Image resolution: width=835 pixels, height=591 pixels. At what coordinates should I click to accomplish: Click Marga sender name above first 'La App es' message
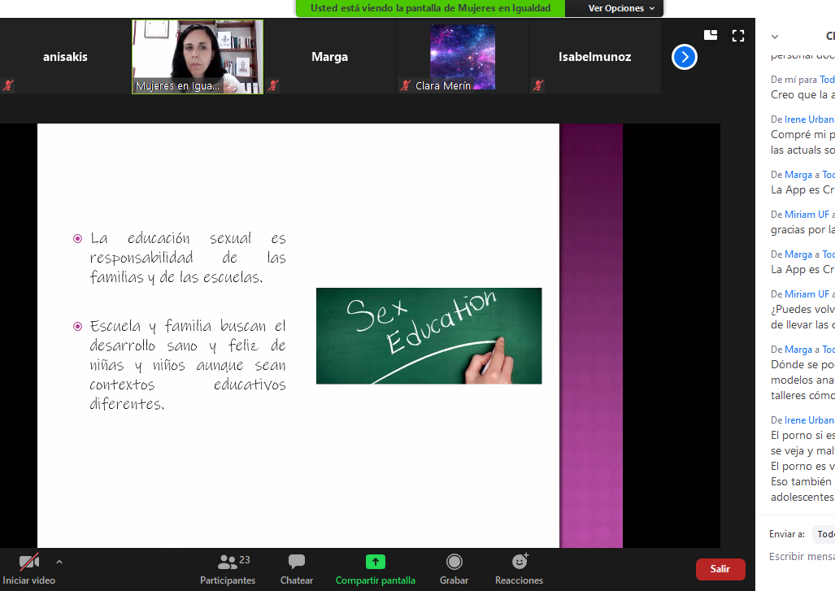click(798, 175)
